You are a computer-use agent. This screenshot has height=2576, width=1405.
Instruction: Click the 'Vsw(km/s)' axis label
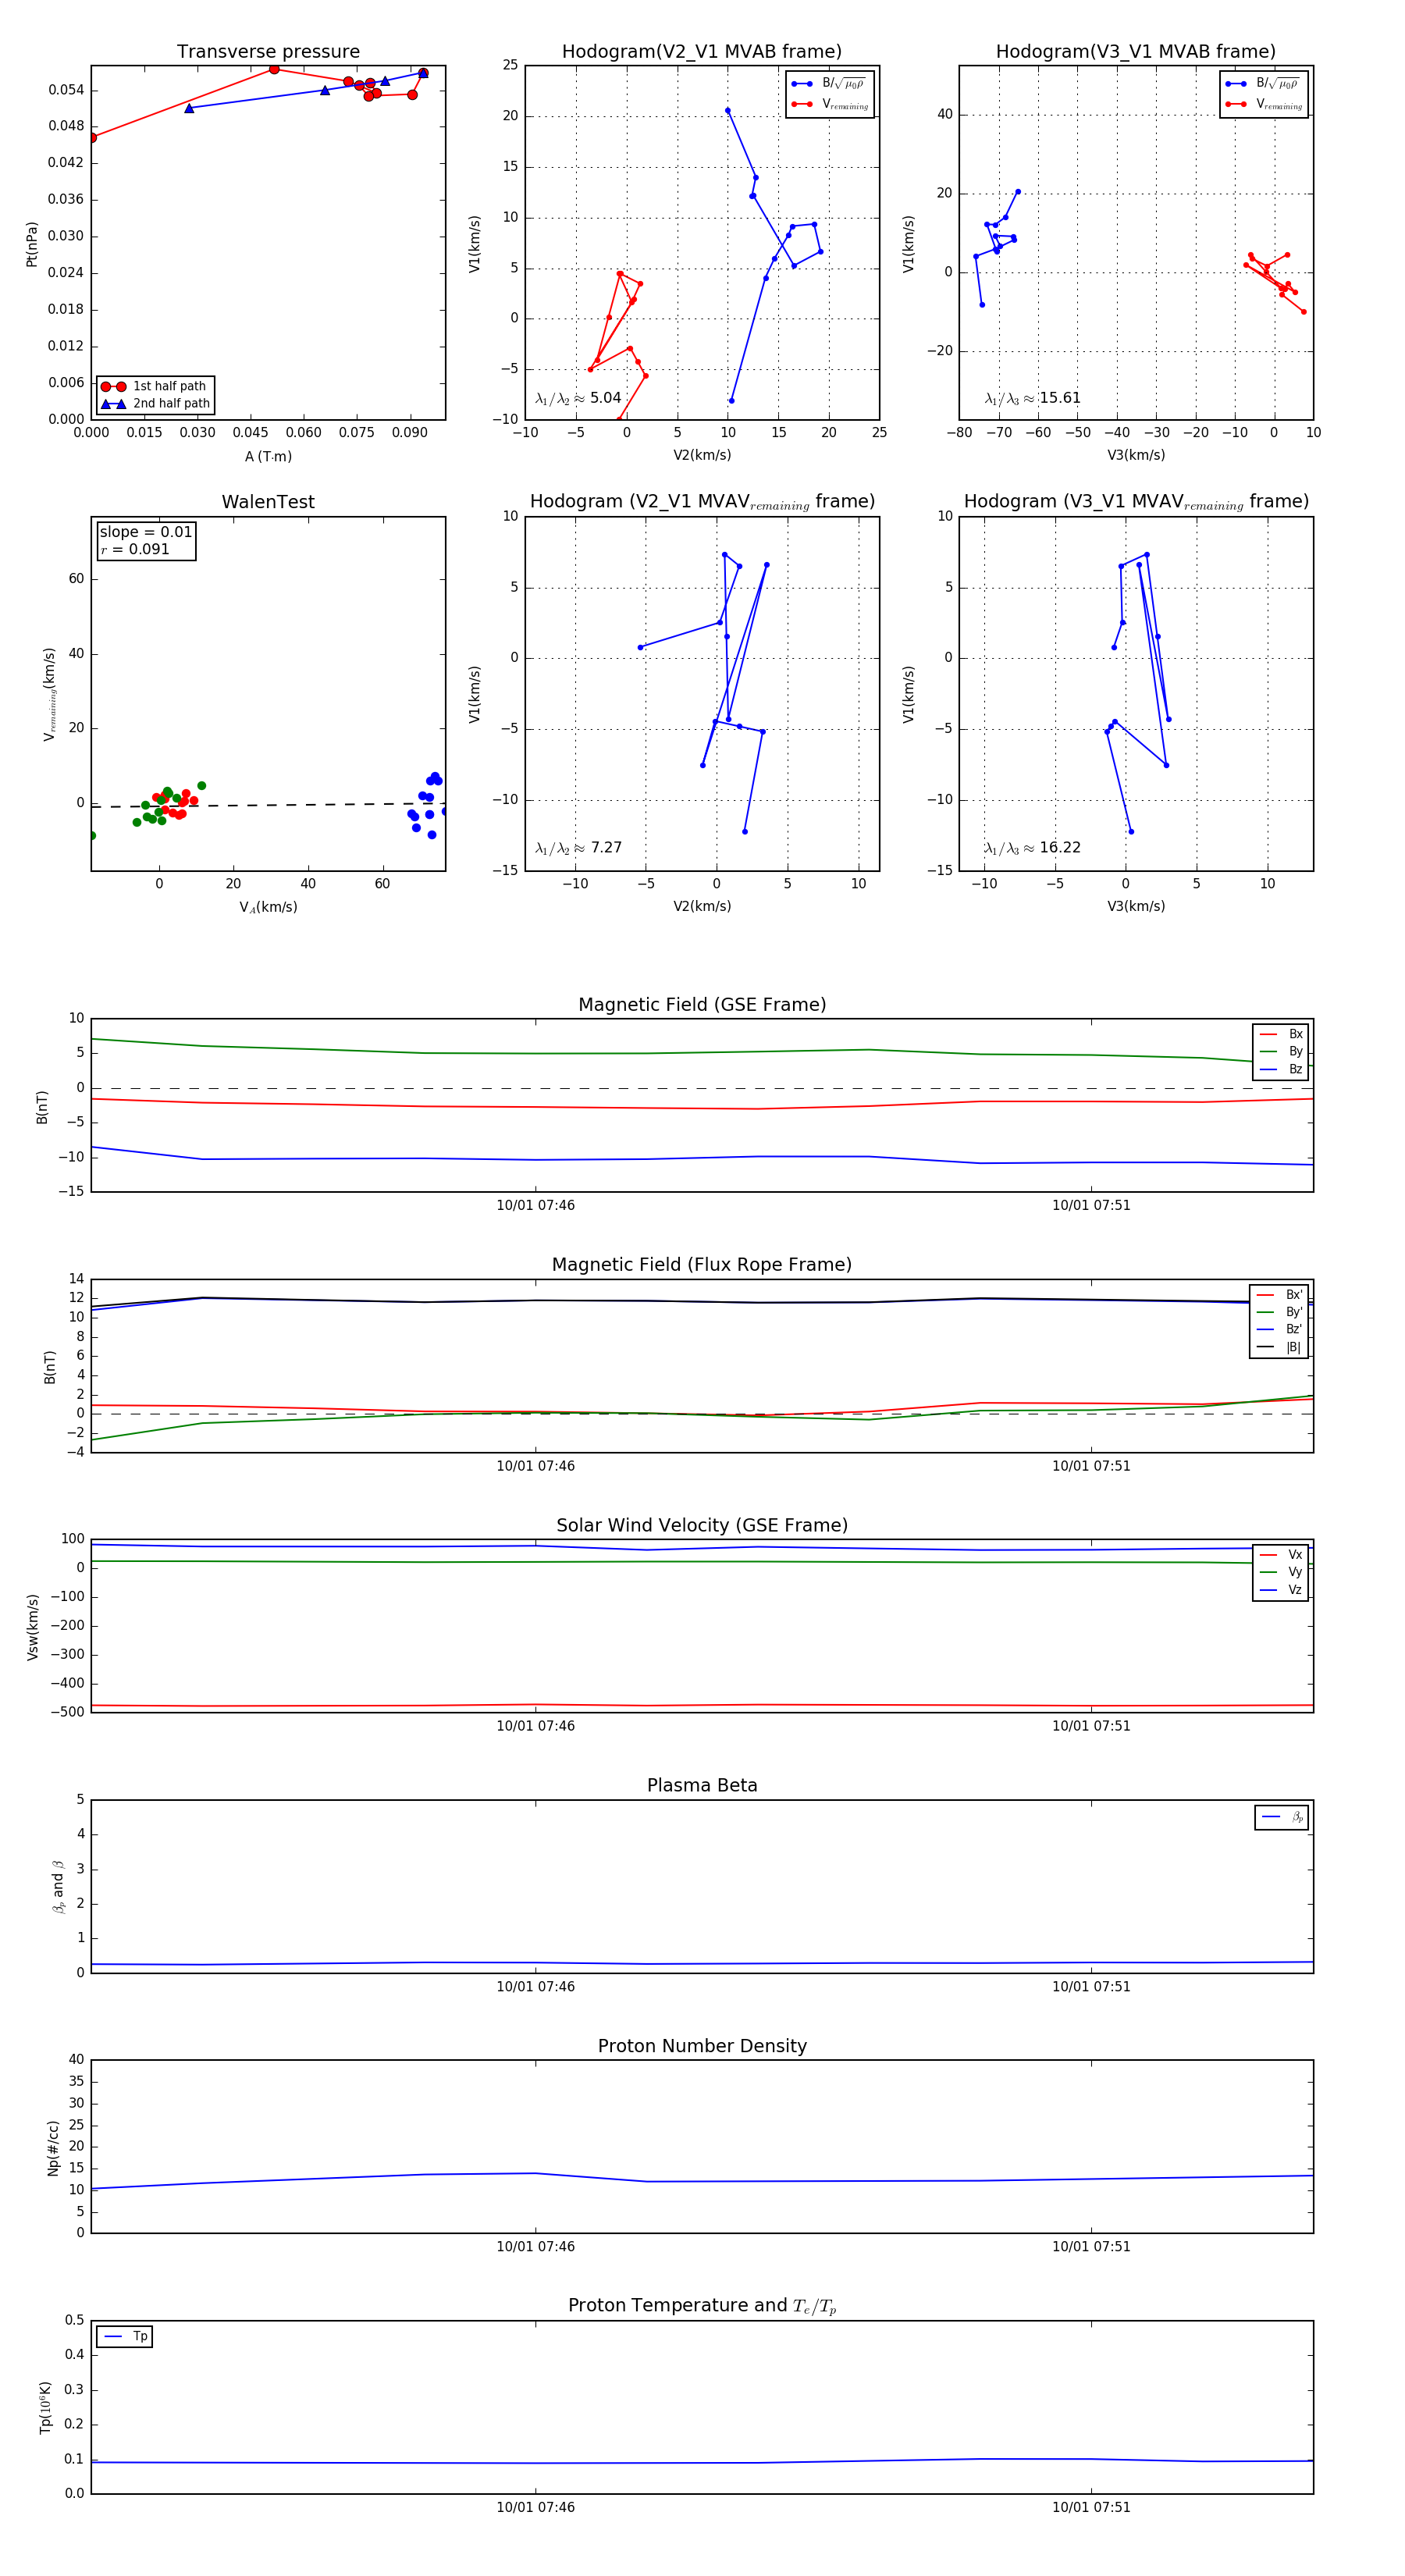32,1627
